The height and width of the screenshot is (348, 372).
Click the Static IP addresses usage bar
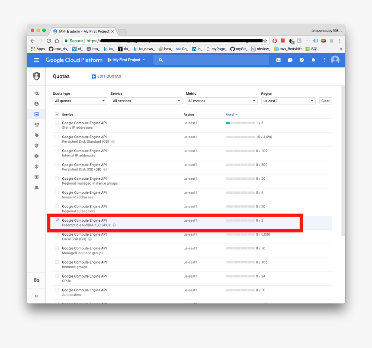241,123
